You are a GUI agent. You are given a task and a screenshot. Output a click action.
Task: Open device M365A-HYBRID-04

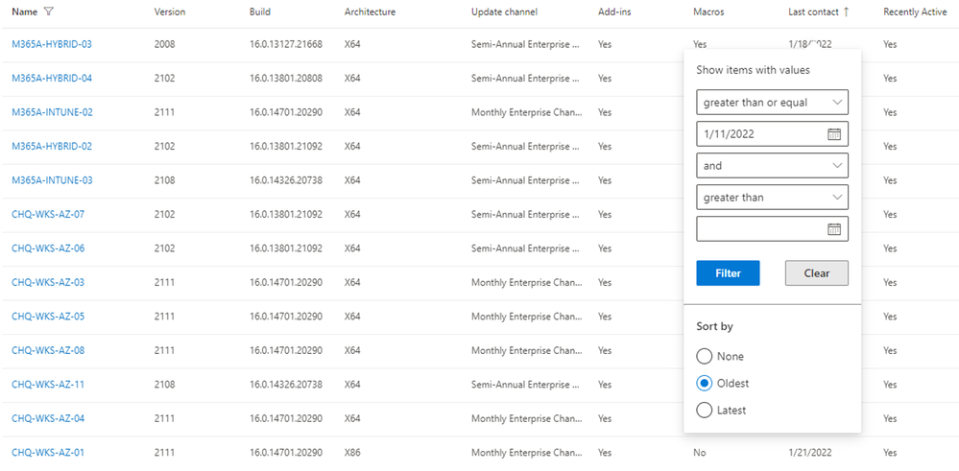click(52, 79)
